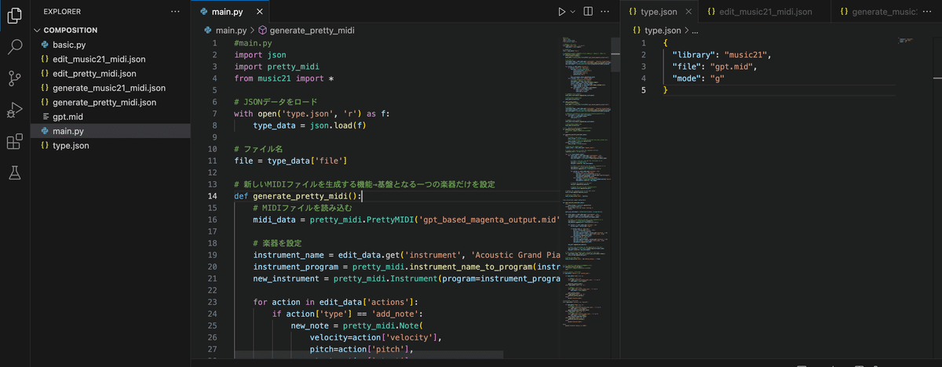The image size is (942, 367).
Task: Open generate_music21_midi.json in Explorer
Action: coord(111,88)
